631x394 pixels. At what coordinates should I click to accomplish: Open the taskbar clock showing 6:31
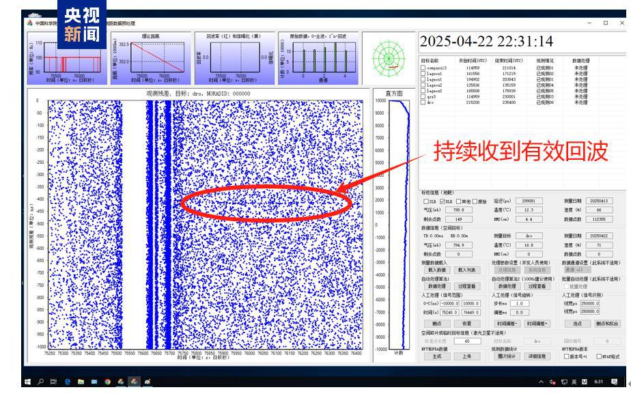(x=599, y=382)
